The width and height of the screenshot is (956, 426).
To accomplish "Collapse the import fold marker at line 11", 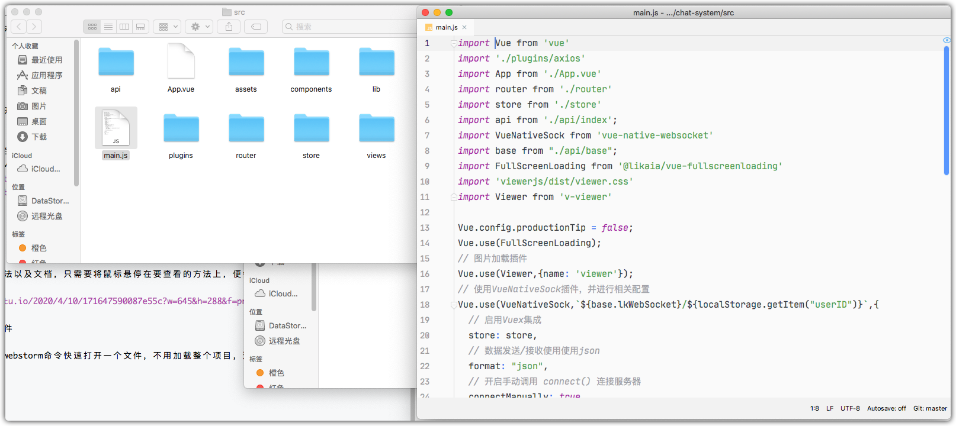I will [454, 197].
